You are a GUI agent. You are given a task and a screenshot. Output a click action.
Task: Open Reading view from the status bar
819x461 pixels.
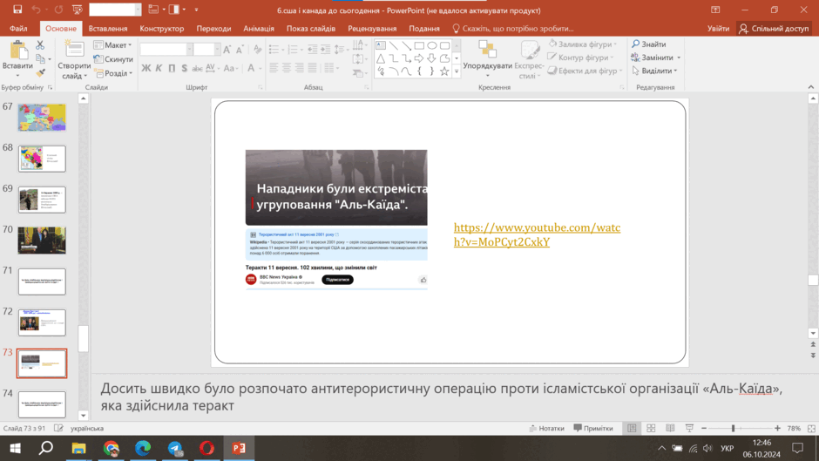pyautogui.click(x=670, y=428)
